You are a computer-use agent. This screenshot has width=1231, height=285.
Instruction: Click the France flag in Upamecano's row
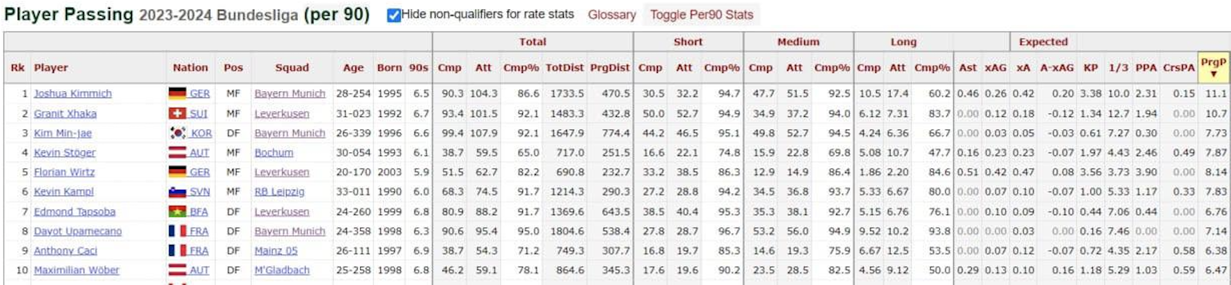click(177, 231)
